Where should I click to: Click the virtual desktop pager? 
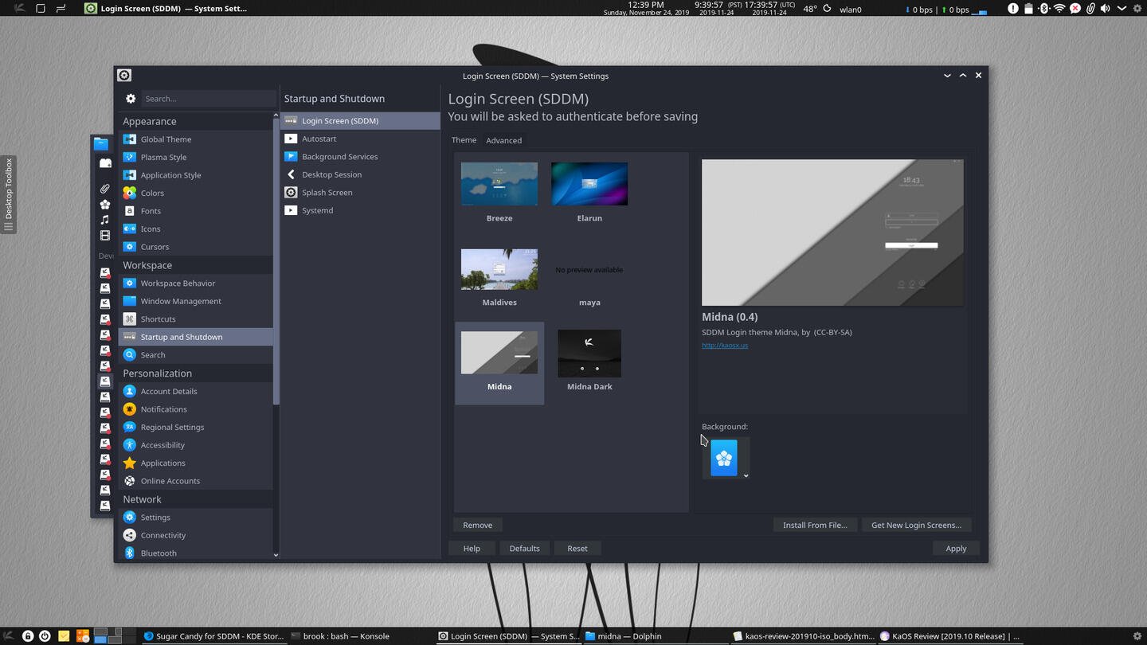point(115,635)
